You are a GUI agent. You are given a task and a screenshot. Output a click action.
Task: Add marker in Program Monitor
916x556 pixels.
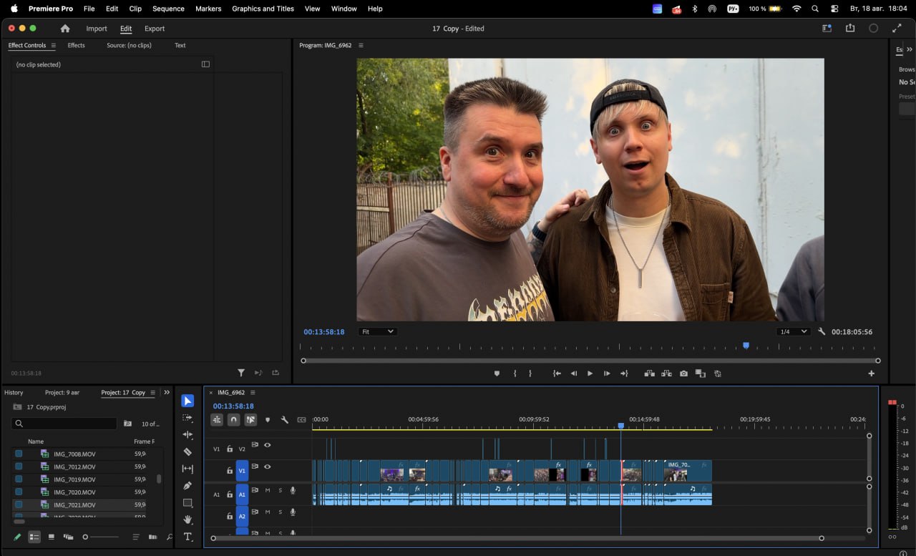coord(497,374)
